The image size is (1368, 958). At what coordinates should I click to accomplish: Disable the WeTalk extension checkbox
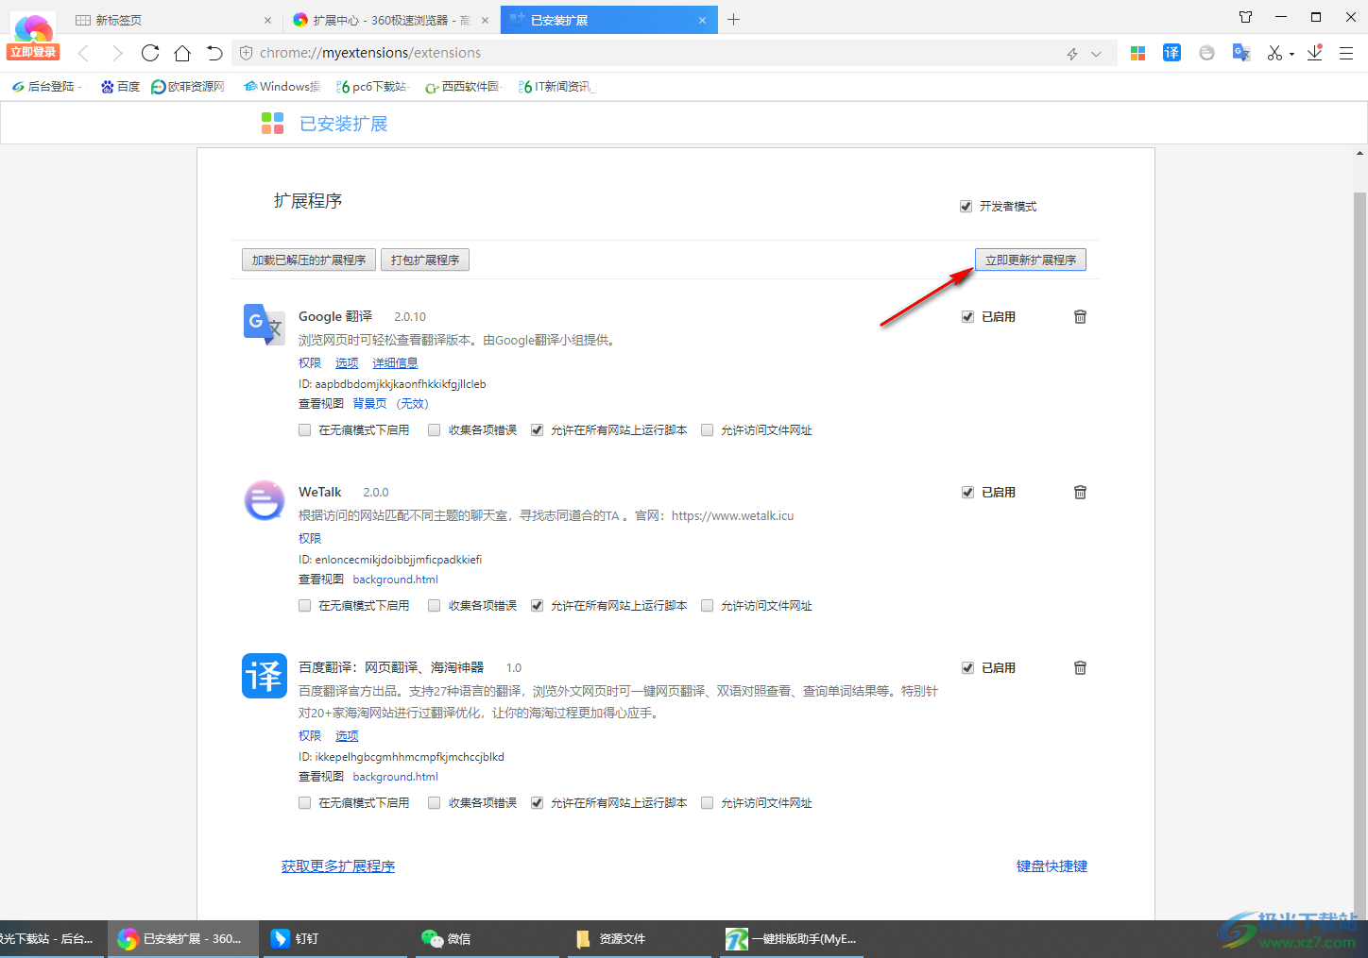967,493
